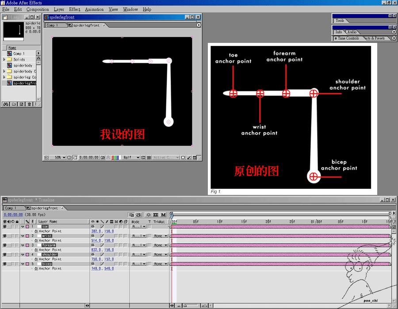Enable Frame Blending icon in Timeline toolbar
Viewport: 398px width, 309px height.
(156, 215)
